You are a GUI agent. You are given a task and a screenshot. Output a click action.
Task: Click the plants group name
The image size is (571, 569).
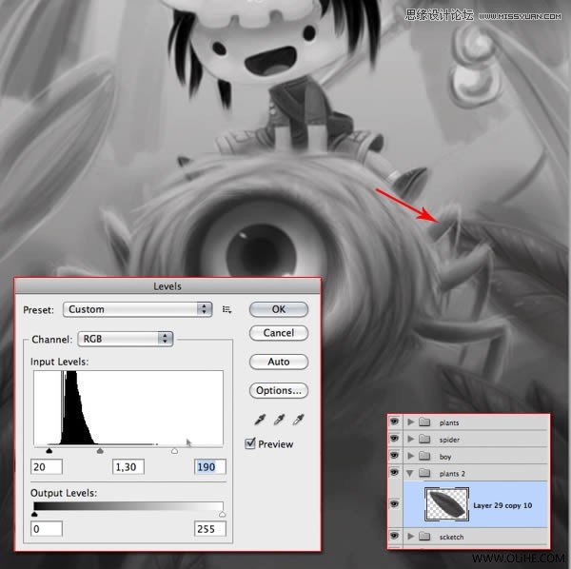449,422
